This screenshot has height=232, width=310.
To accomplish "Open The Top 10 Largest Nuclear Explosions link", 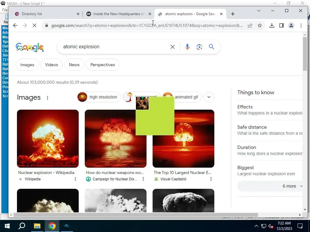I will click(183, 172).
